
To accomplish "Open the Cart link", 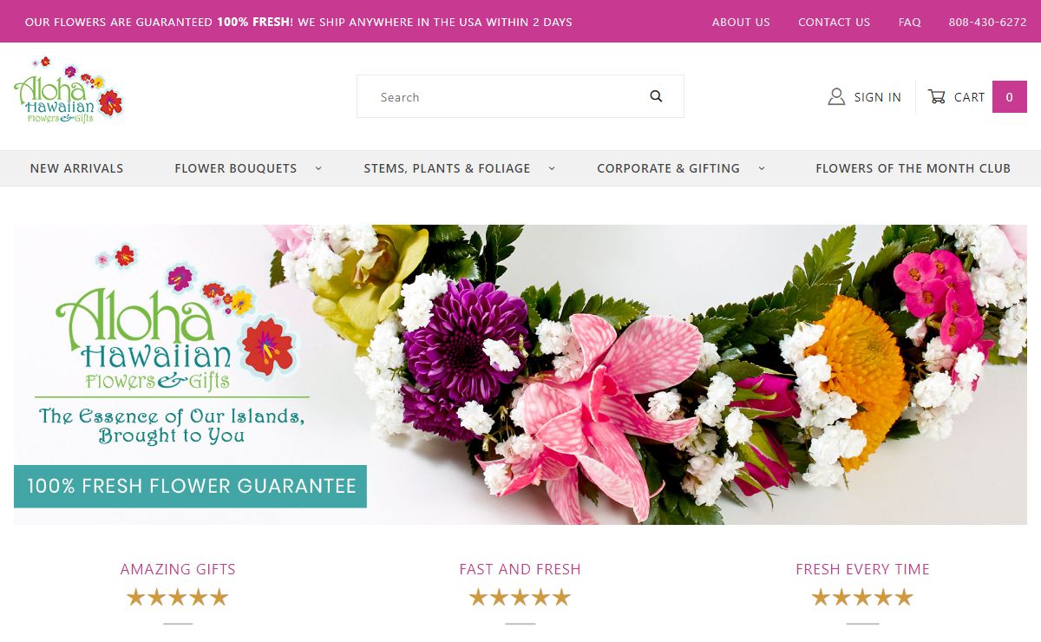I will pyautogui.click(x=969, y=97).
